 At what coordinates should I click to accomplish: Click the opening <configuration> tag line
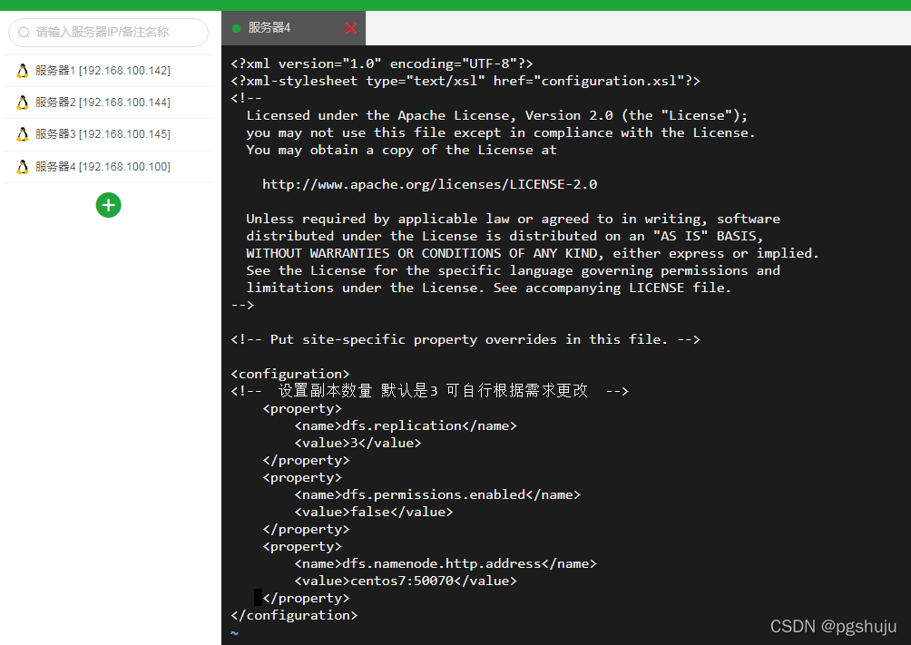pyautogui.click(x=290, y=374)
